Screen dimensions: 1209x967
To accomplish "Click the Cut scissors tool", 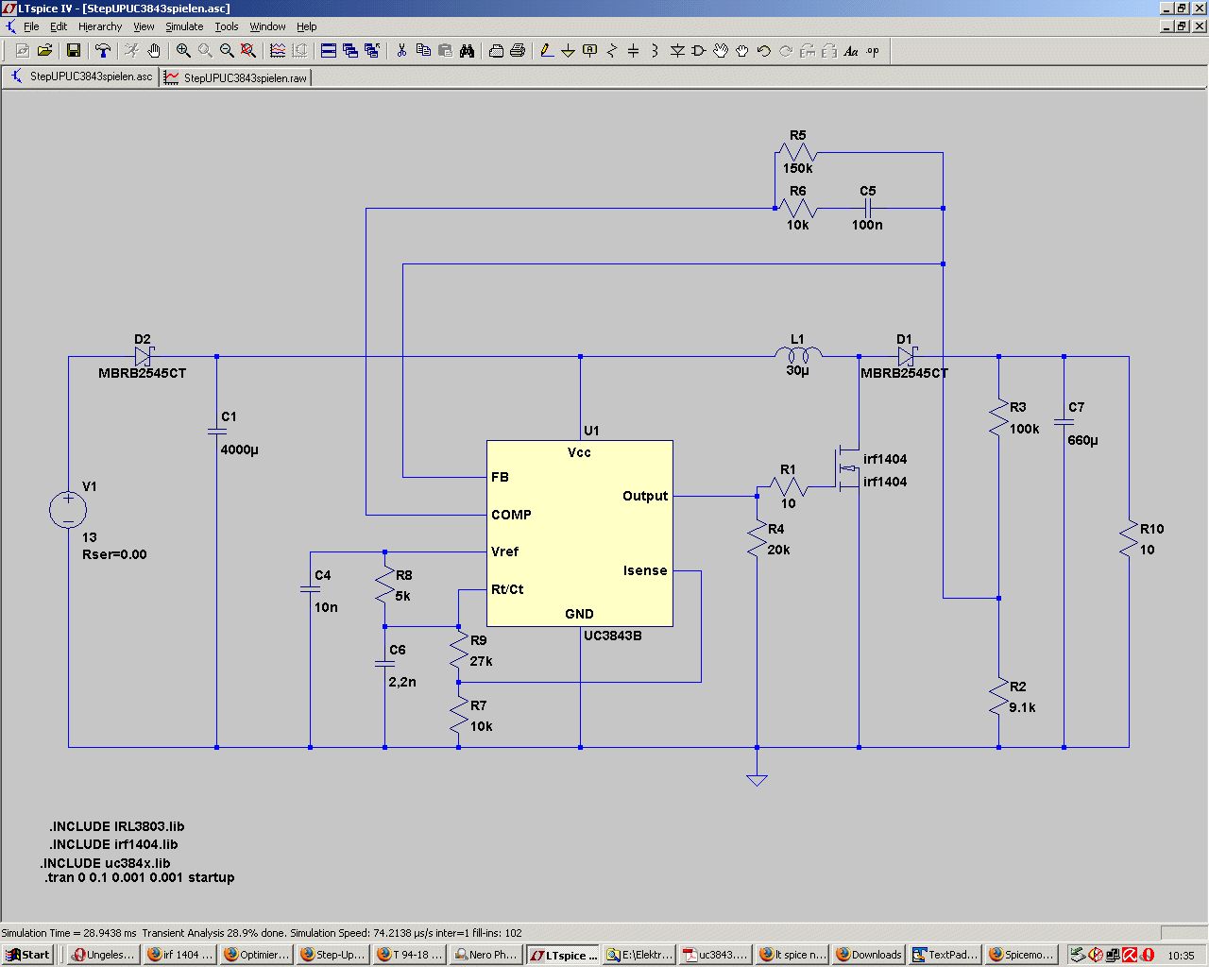I will point(401,51).
